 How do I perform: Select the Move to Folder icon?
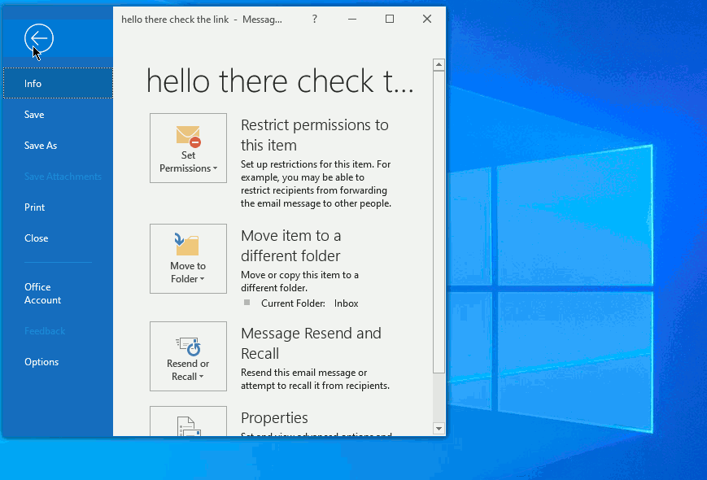(188, 244)
